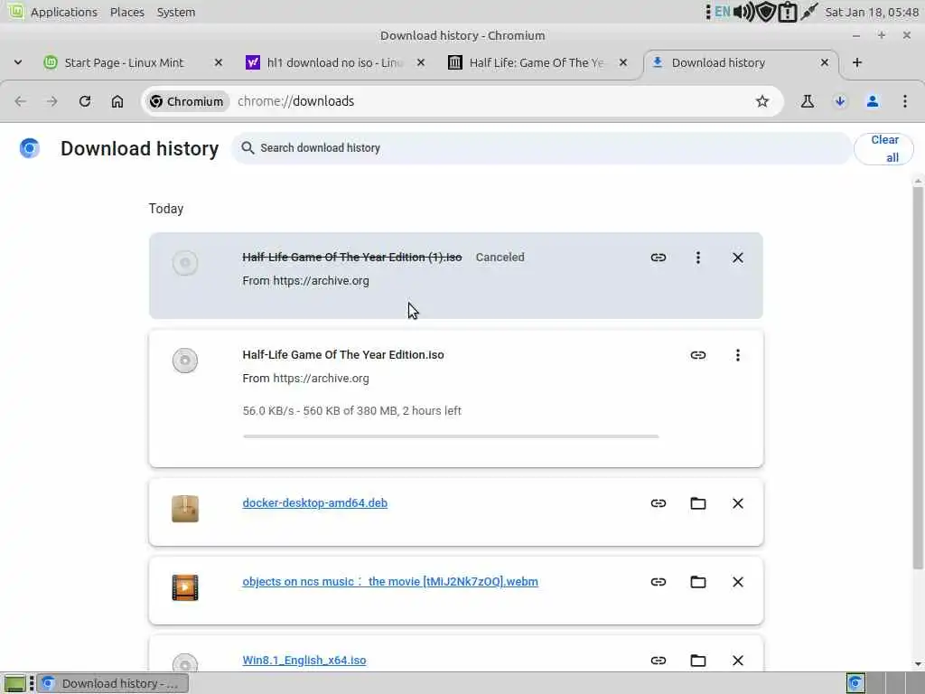925x694 pixels.
Task: Remove objects on ncs music webm from list
Action: (737, 582)
